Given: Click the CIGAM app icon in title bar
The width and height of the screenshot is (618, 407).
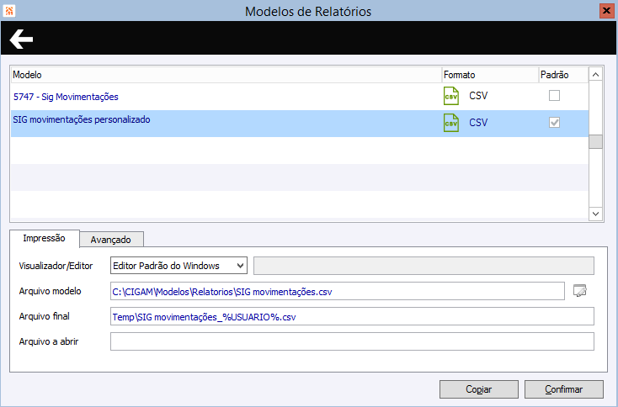Looking at the screenshot, I should 9,11.
